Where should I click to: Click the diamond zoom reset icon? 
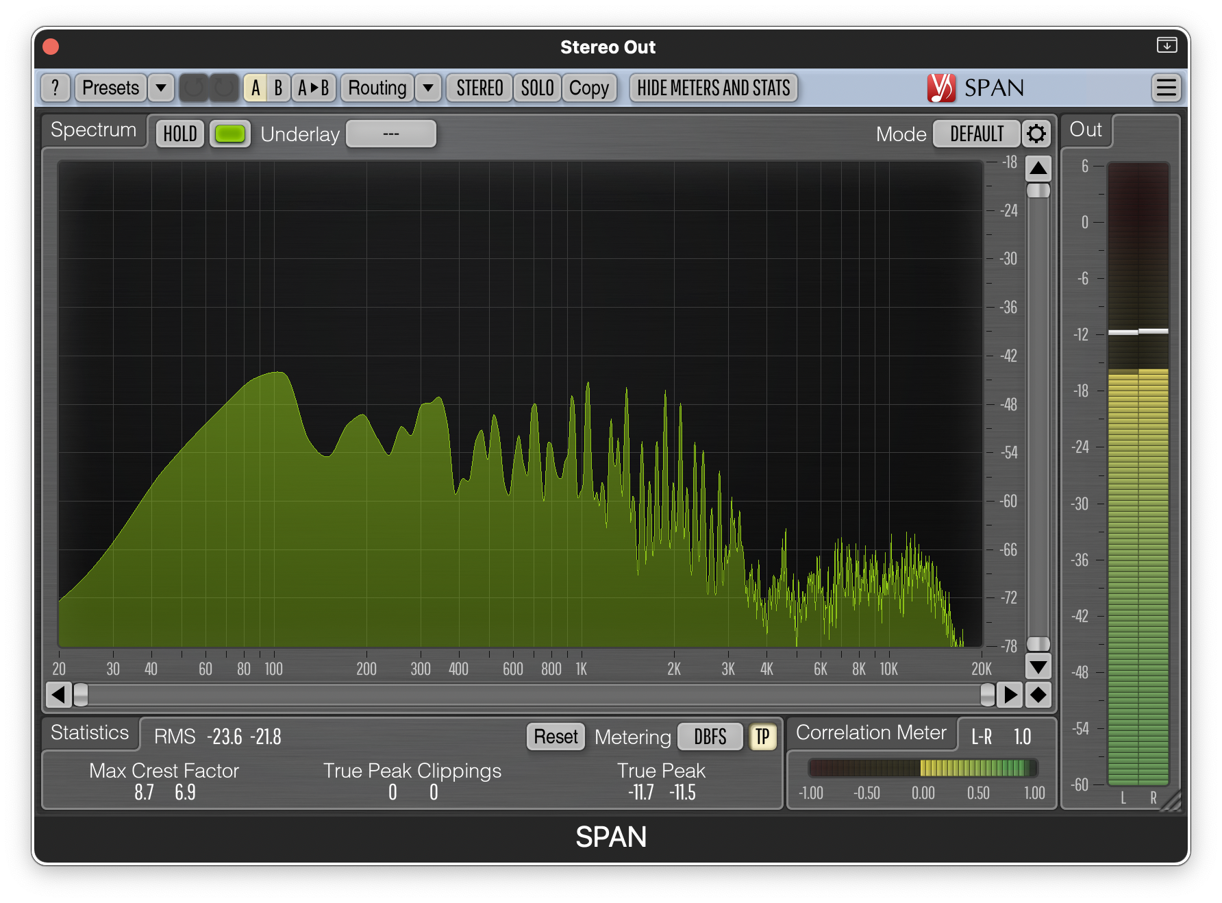(x=1038, y=695)
